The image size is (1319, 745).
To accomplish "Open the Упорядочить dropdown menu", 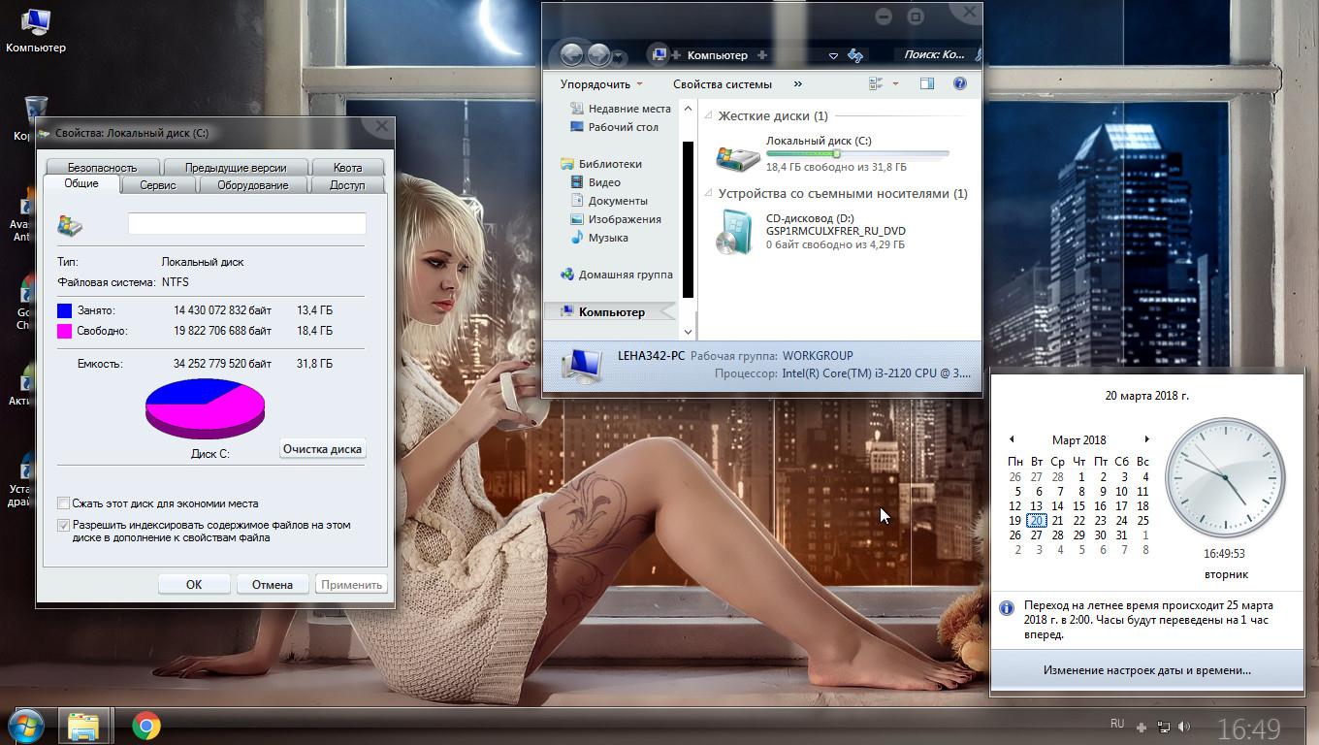I will click(x=601, y=83).
